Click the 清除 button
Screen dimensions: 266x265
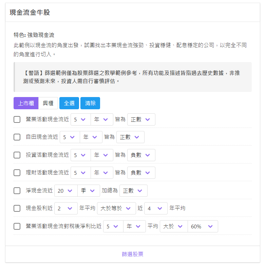[90, 103]
